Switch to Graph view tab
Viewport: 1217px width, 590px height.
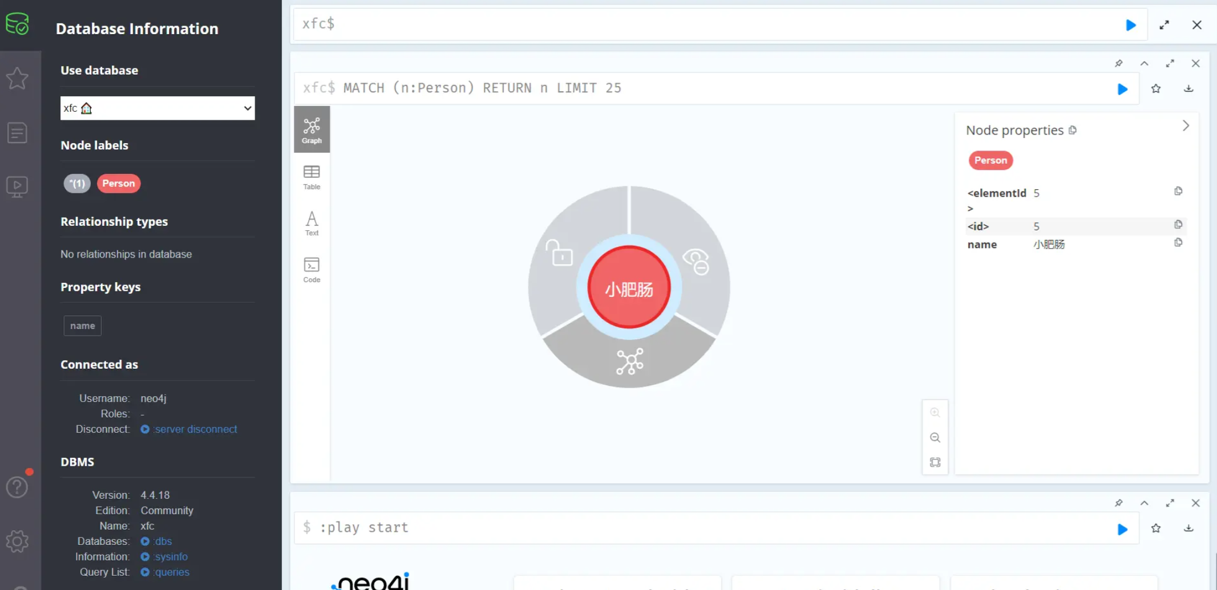point(312,130)
